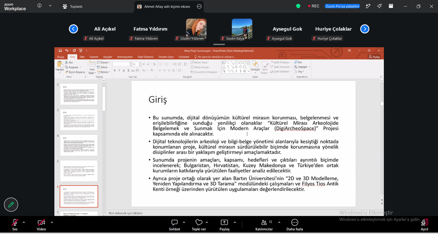Leave the meeting with the Ayrıl button

(x=424, y=225)
